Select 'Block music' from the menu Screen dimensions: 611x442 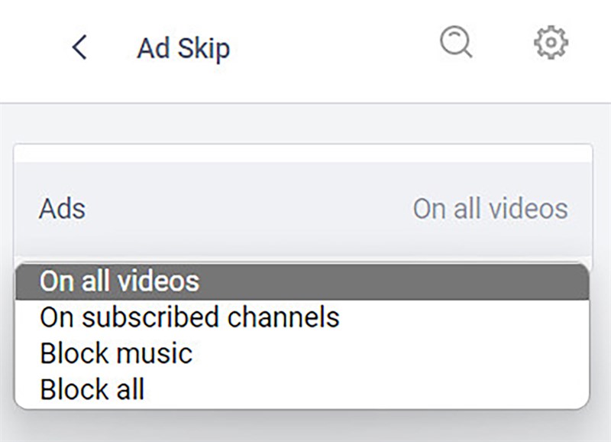pyautogui.click(x=115, y=353)
